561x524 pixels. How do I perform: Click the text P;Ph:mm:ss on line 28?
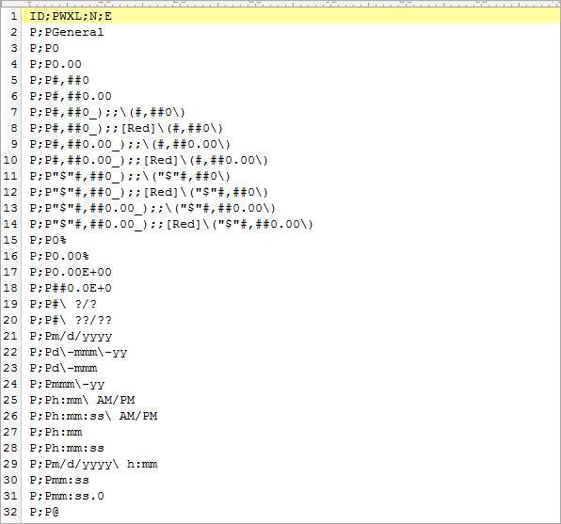pyautogui.click(x=67, y=448)
